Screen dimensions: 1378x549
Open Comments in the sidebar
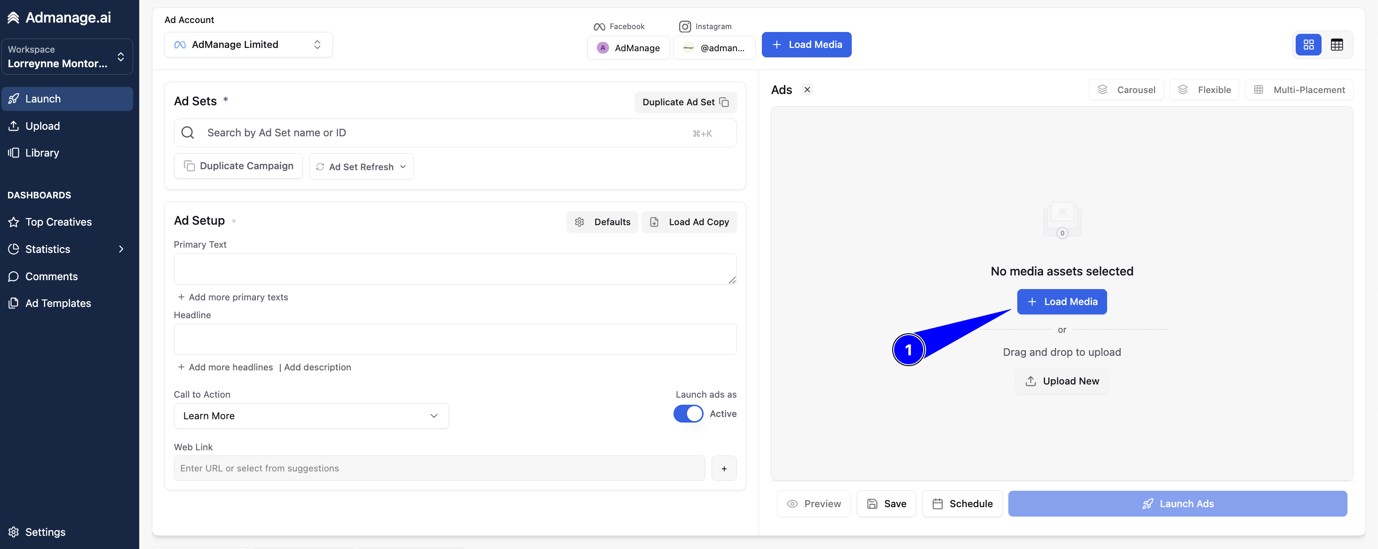tap(51, 276)
